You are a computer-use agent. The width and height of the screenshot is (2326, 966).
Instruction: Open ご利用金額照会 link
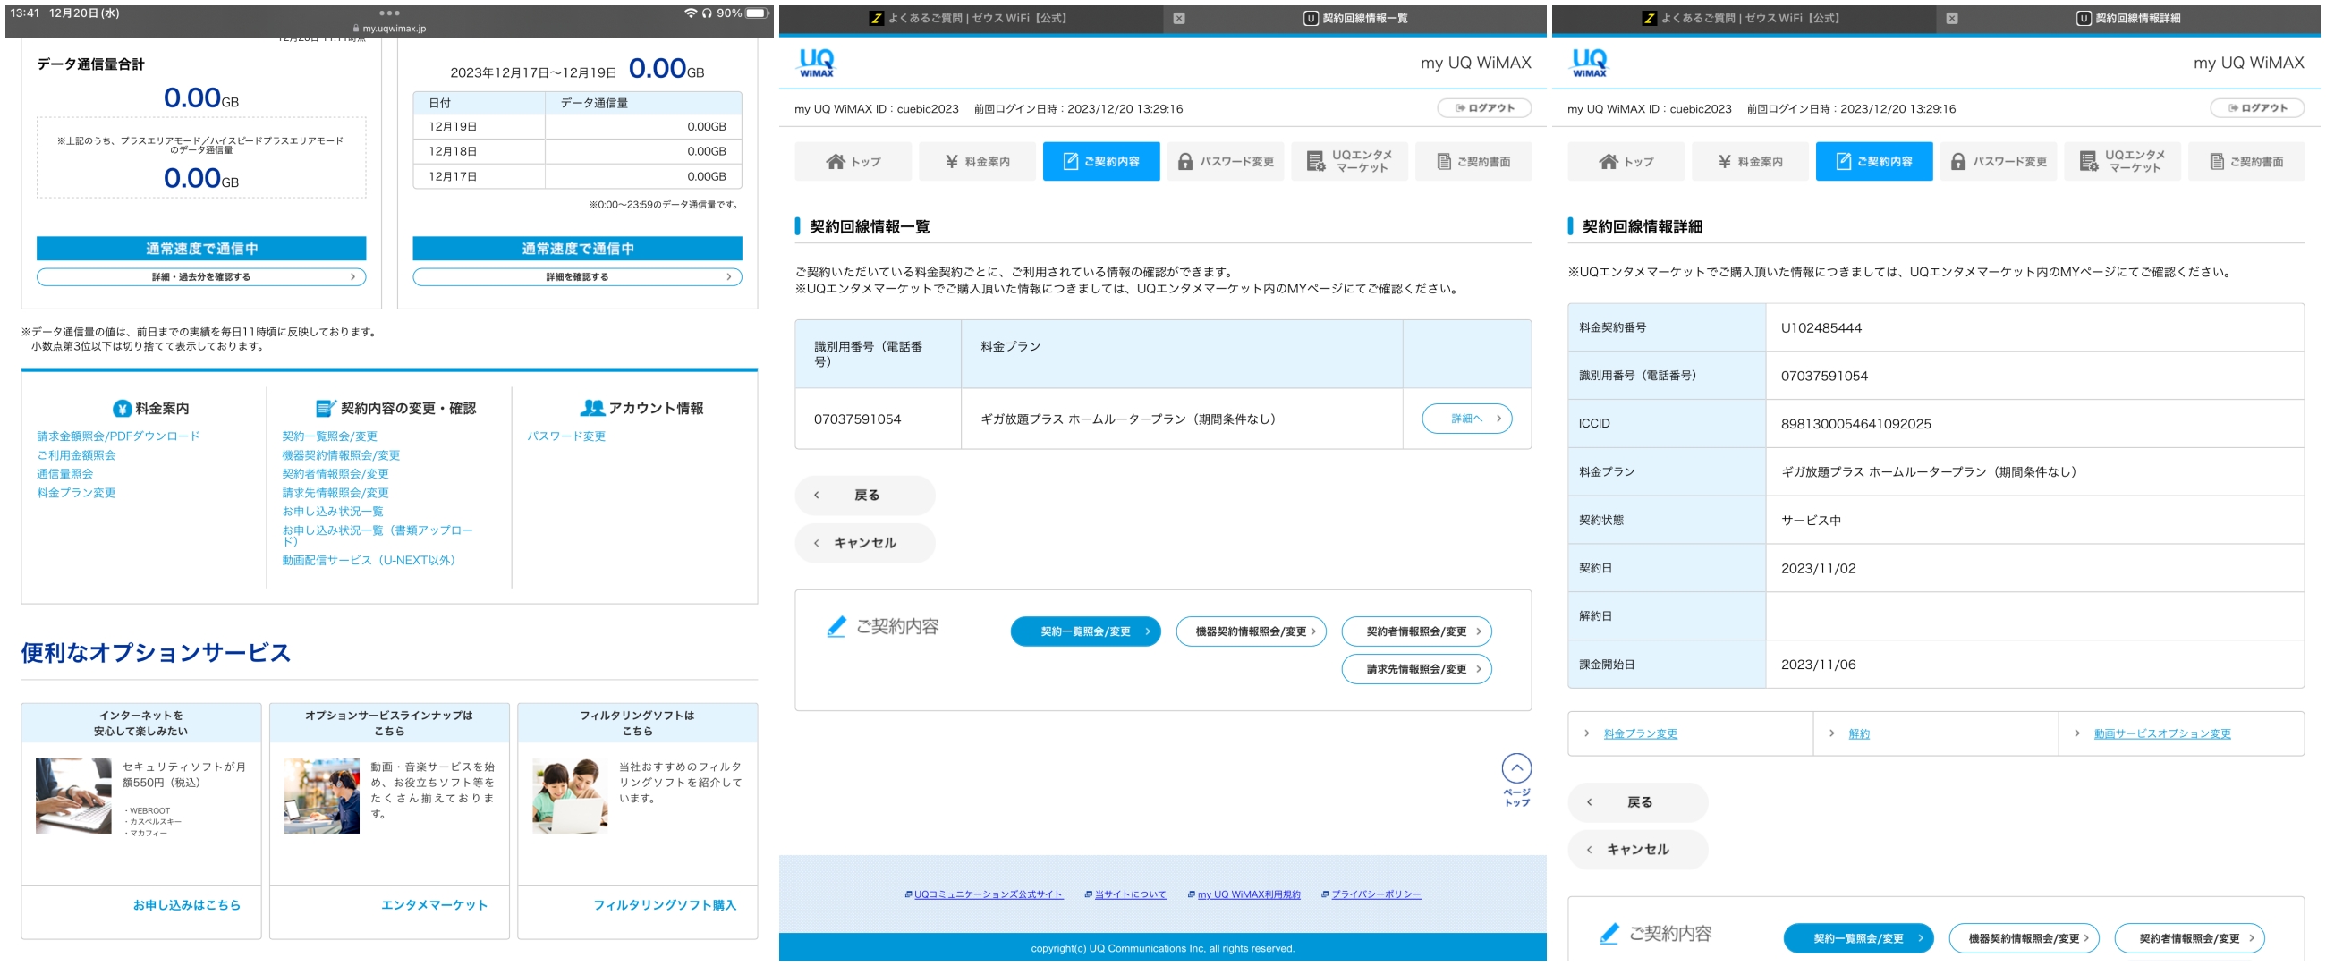76,456
